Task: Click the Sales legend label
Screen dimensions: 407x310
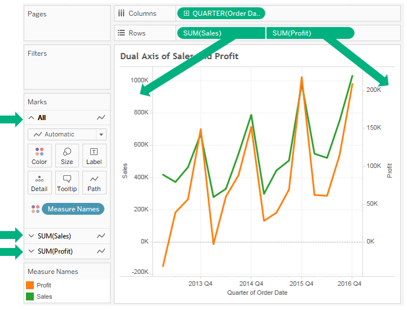Action: pos(45,296)
